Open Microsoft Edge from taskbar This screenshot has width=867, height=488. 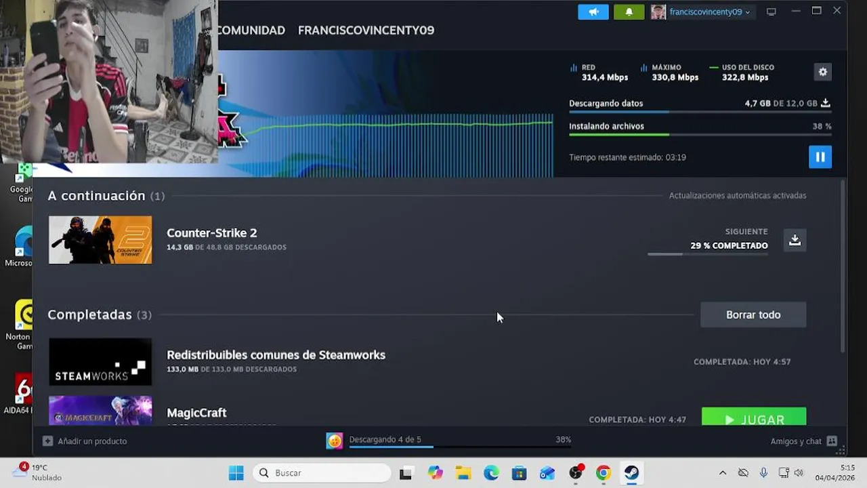[x=491, y=473]
